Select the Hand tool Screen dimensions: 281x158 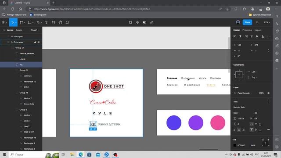click(61, 22)
